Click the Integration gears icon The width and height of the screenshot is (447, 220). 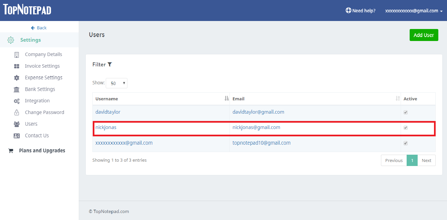pos(17,101)
